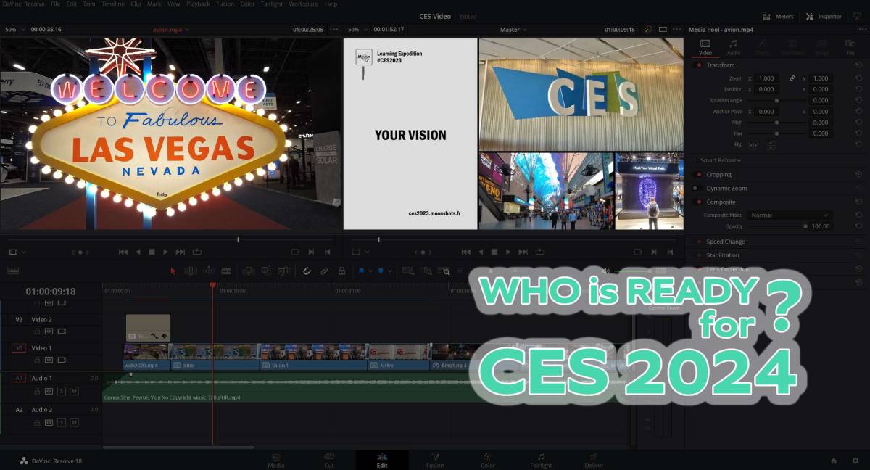Mute the Audio 1 track
The width and height of the screenshot is (870, 470).
coord(74,391)
